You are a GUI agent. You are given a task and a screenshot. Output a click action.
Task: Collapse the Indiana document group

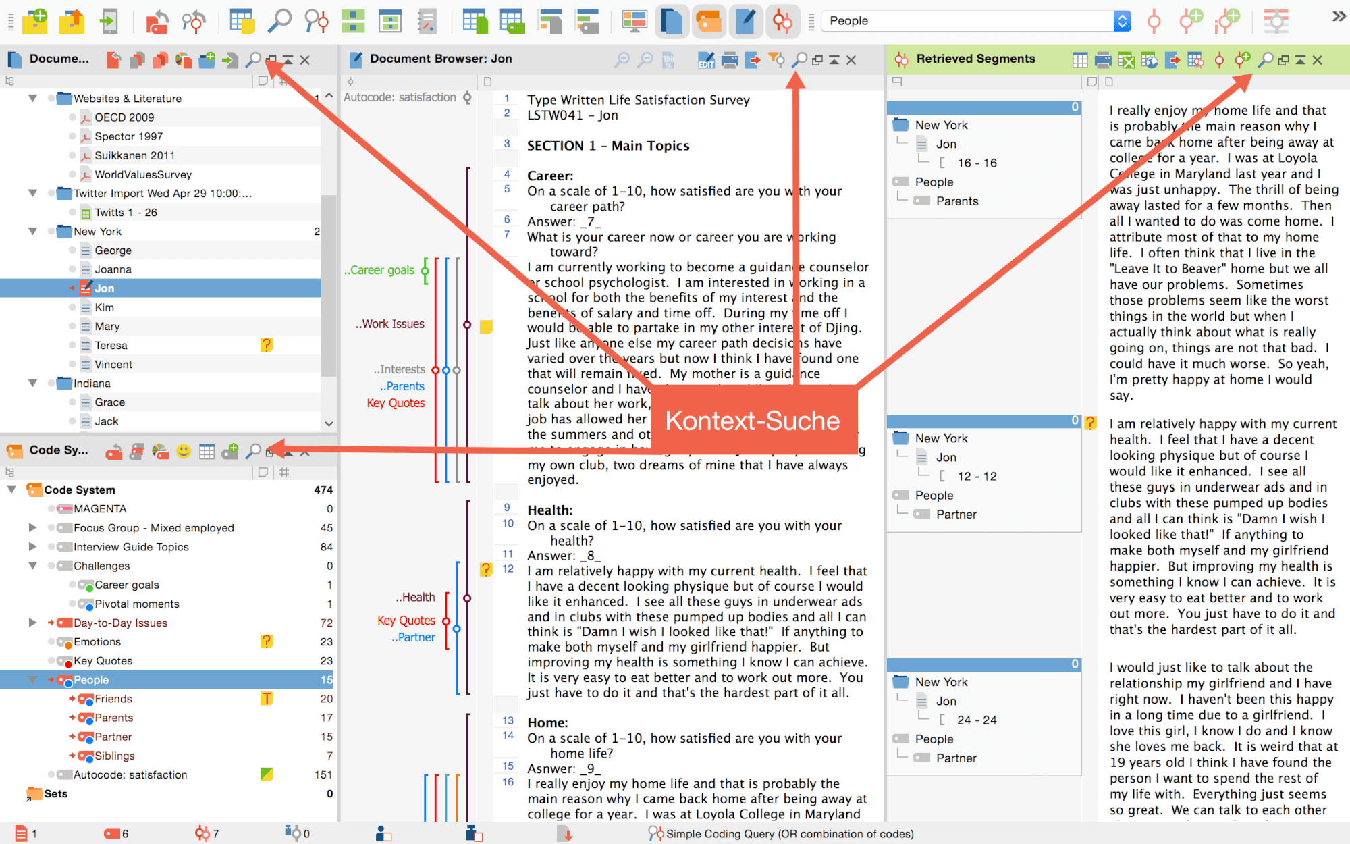[32, 384]
